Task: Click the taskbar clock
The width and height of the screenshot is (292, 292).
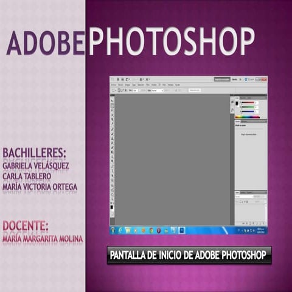Action: [261, 231]
